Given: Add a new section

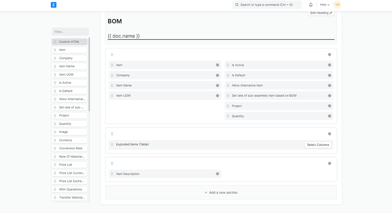Looking at the screenshot, I should (221, 193).
